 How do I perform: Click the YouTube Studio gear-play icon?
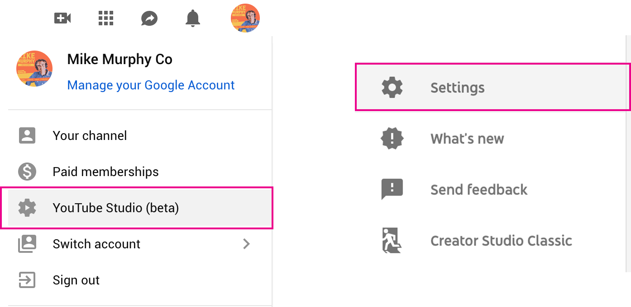[27, 208]
